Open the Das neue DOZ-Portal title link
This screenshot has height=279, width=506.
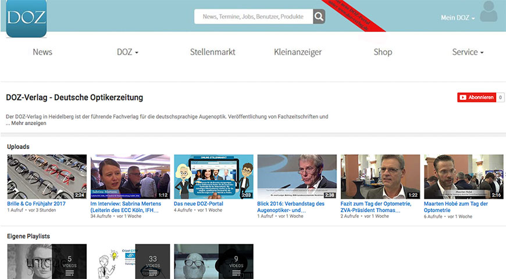[198, 204]
